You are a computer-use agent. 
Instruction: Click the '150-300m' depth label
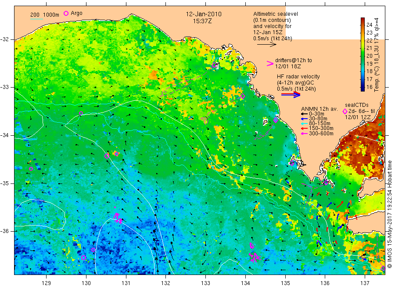321,129
